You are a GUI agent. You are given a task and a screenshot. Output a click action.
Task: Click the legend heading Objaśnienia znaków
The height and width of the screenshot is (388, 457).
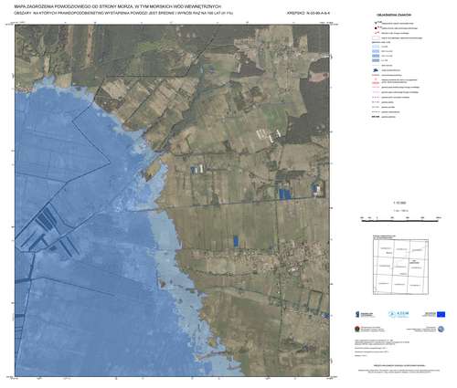point(394,15)
